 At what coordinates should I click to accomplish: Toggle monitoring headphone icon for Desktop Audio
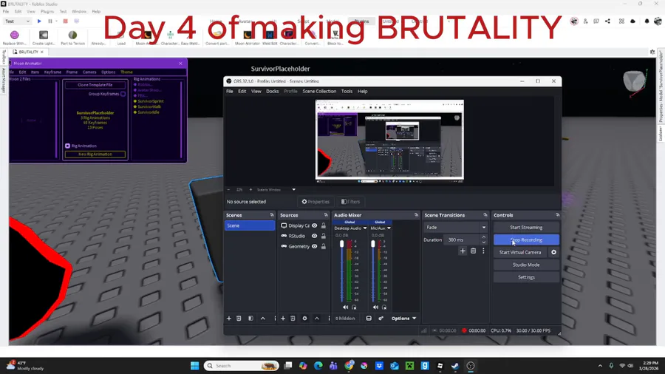pos(354,307)
